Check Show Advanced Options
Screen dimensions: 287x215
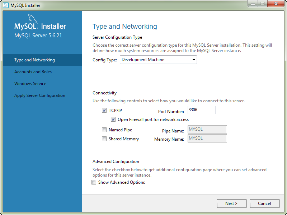[94, 182]
